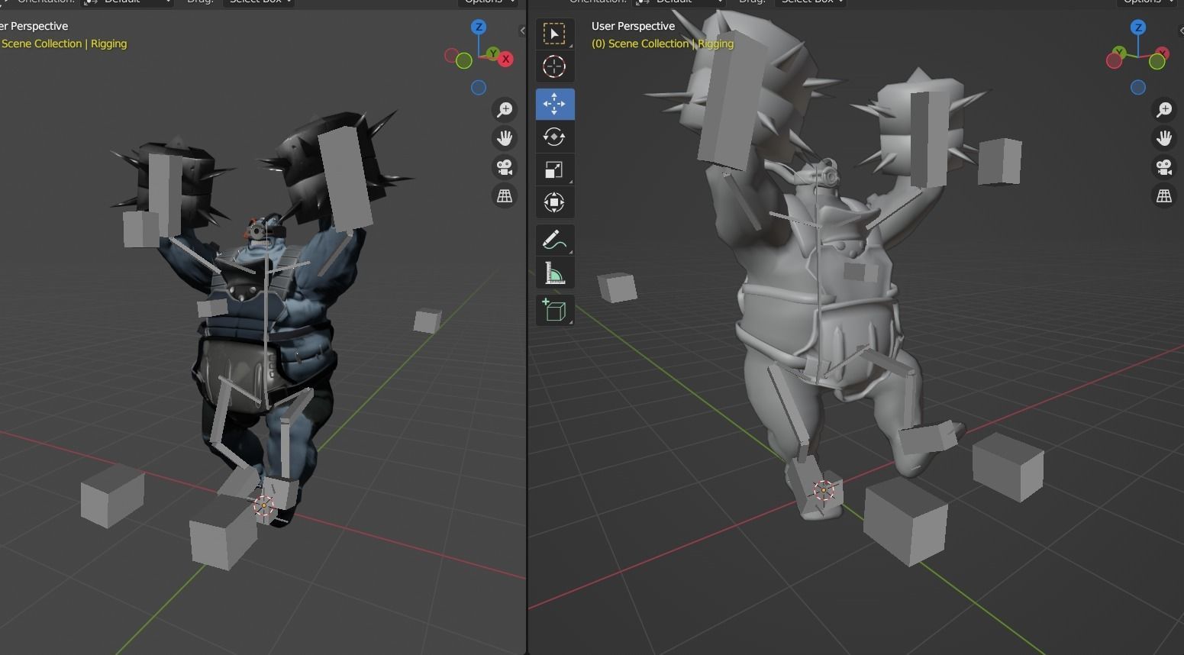Click unlabeled green circle on left gizmo

click(x=463, y=60)
